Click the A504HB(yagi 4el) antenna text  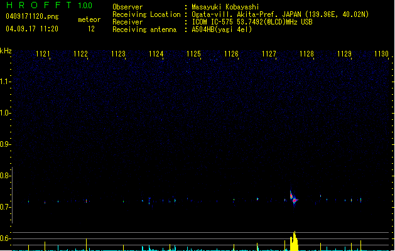click(x=222, y=29)
